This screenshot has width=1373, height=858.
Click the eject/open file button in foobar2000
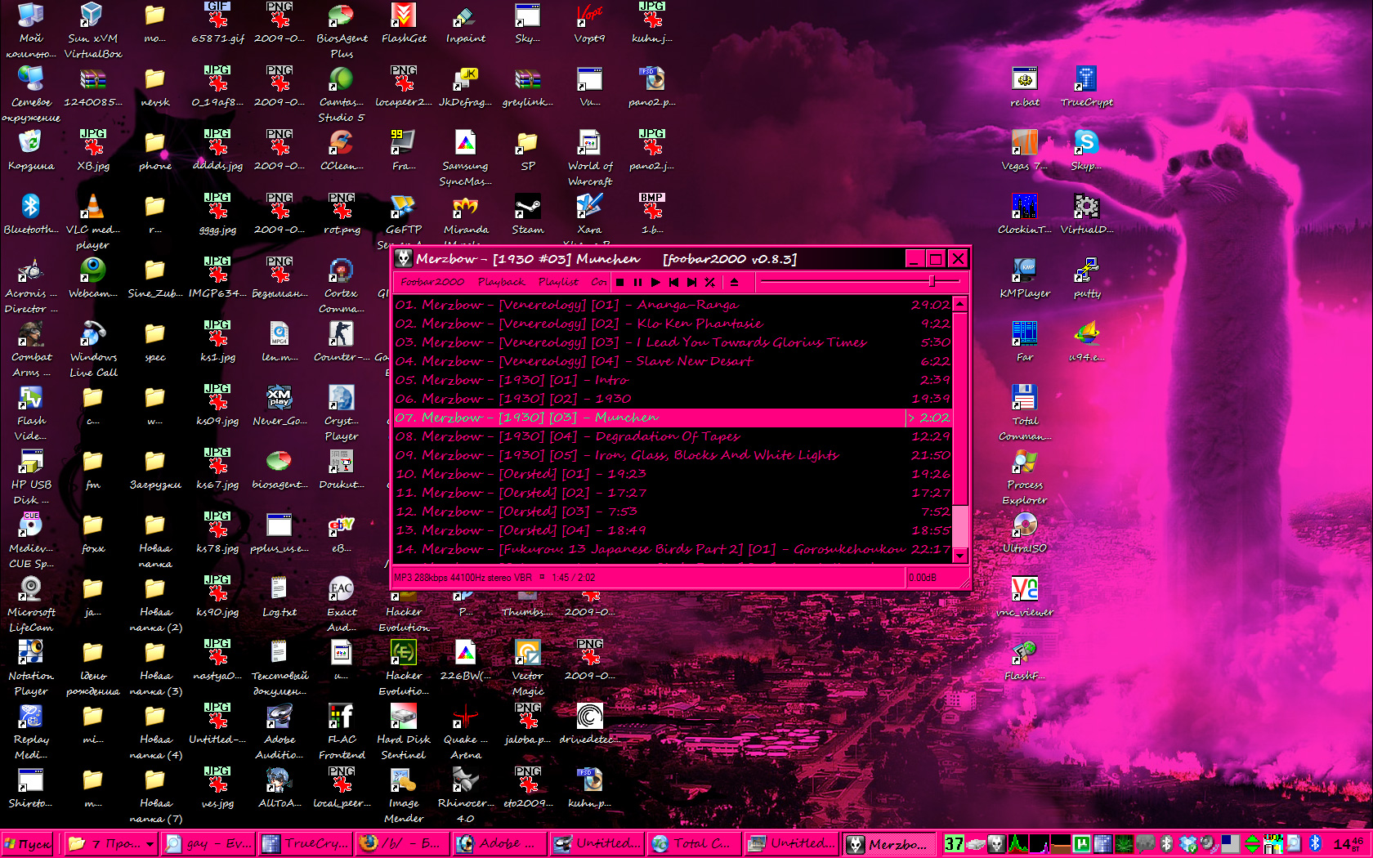tap(734, 282)
